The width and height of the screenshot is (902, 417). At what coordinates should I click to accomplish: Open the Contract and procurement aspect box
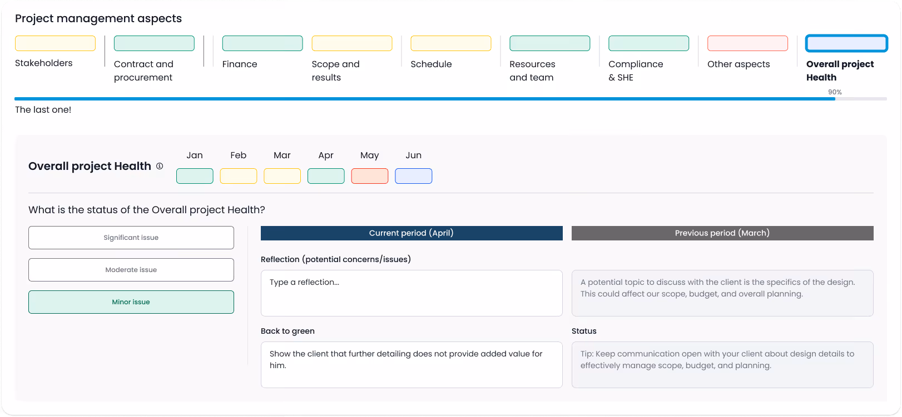(x=154, y=43)
